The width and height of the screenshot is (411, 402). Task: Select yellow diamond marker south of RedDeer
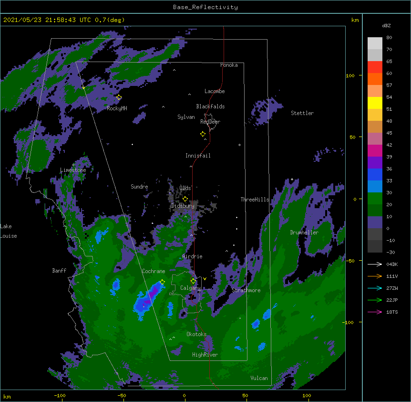(x=203, y=134)
